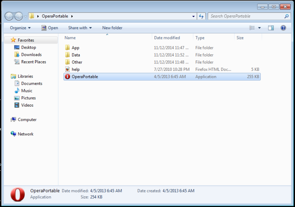Select Network in the navigation pane
The height and width of the screenshot is (207, 295).
(x=25, y=134)
